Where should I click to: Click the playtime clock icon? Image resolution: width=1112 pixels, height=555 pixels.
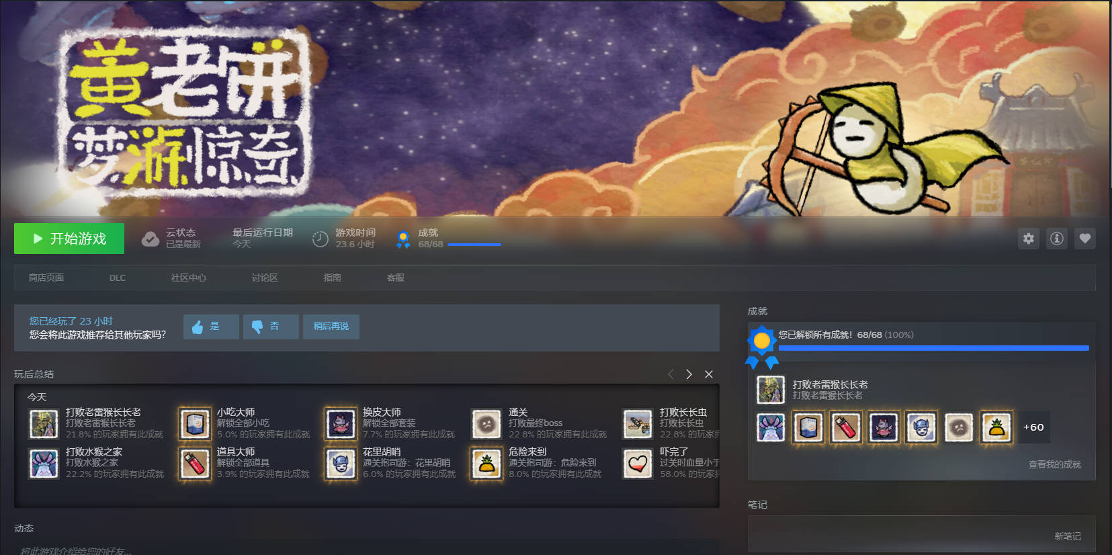click(320, 239)
